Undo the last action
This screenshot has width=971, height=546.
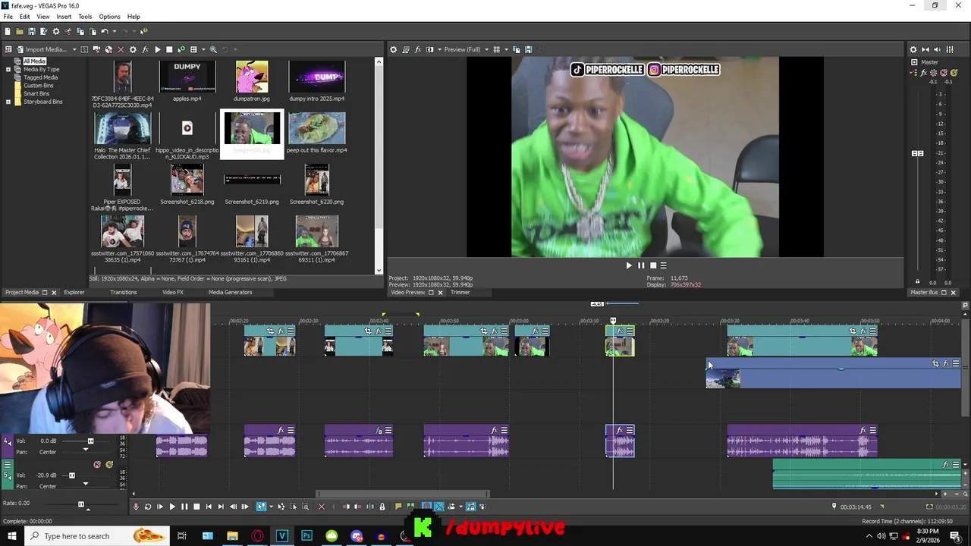tap(105, 31)
